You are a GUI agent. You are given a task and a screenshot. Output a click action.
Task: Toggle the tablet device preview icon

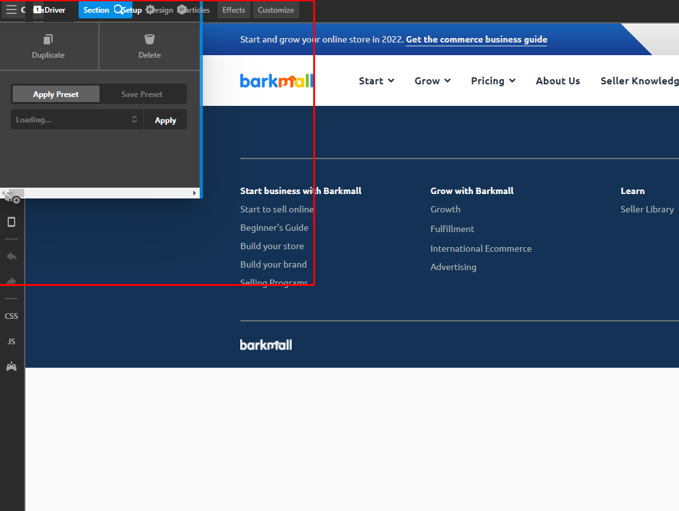(x=11, y=222)
